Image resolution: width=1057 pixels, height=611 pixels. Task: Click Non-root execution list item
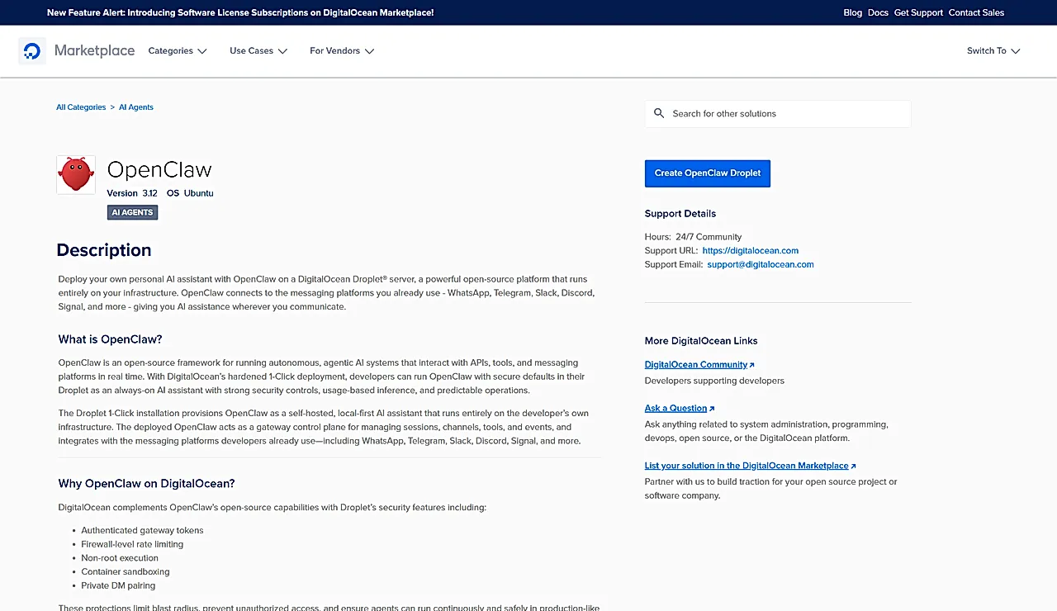point(120,558)
